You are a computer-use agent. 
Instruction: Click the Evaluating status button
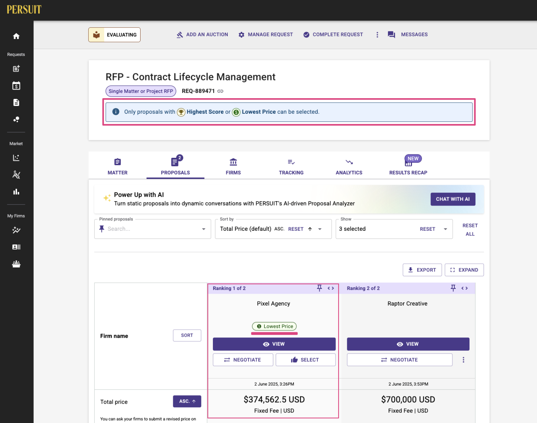click(x=114, y=35)
